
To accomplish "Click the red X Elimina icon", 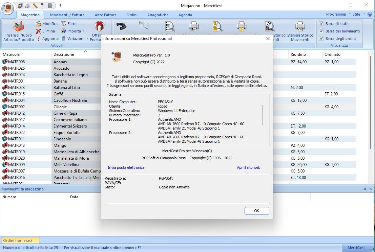I will (38, 31).
